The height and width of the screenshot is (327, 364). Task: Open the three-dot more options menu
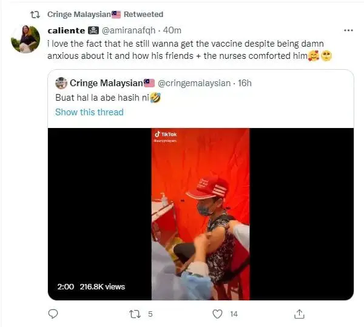coord(348,30)
